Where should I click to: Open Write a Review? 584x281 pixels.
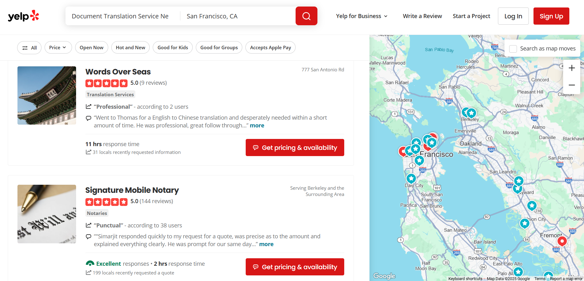[422, 16]
